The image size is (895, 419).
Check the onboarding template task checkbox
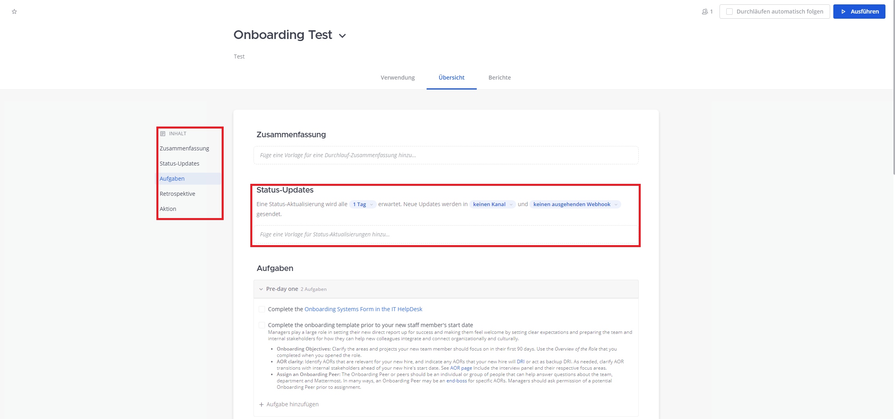[262, 325]
